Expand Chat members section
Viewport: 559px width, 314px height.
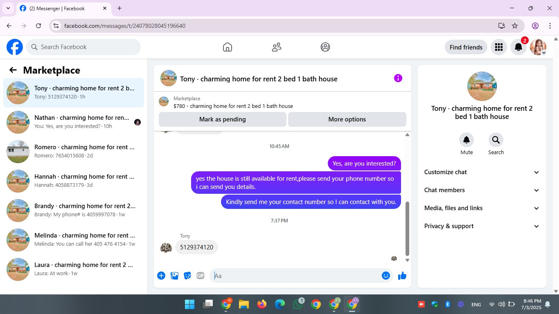482,190
